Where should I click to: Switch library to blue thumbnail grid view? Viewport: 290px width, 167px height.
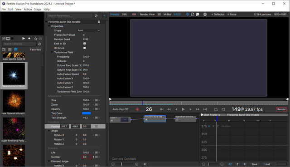point(16,49)
